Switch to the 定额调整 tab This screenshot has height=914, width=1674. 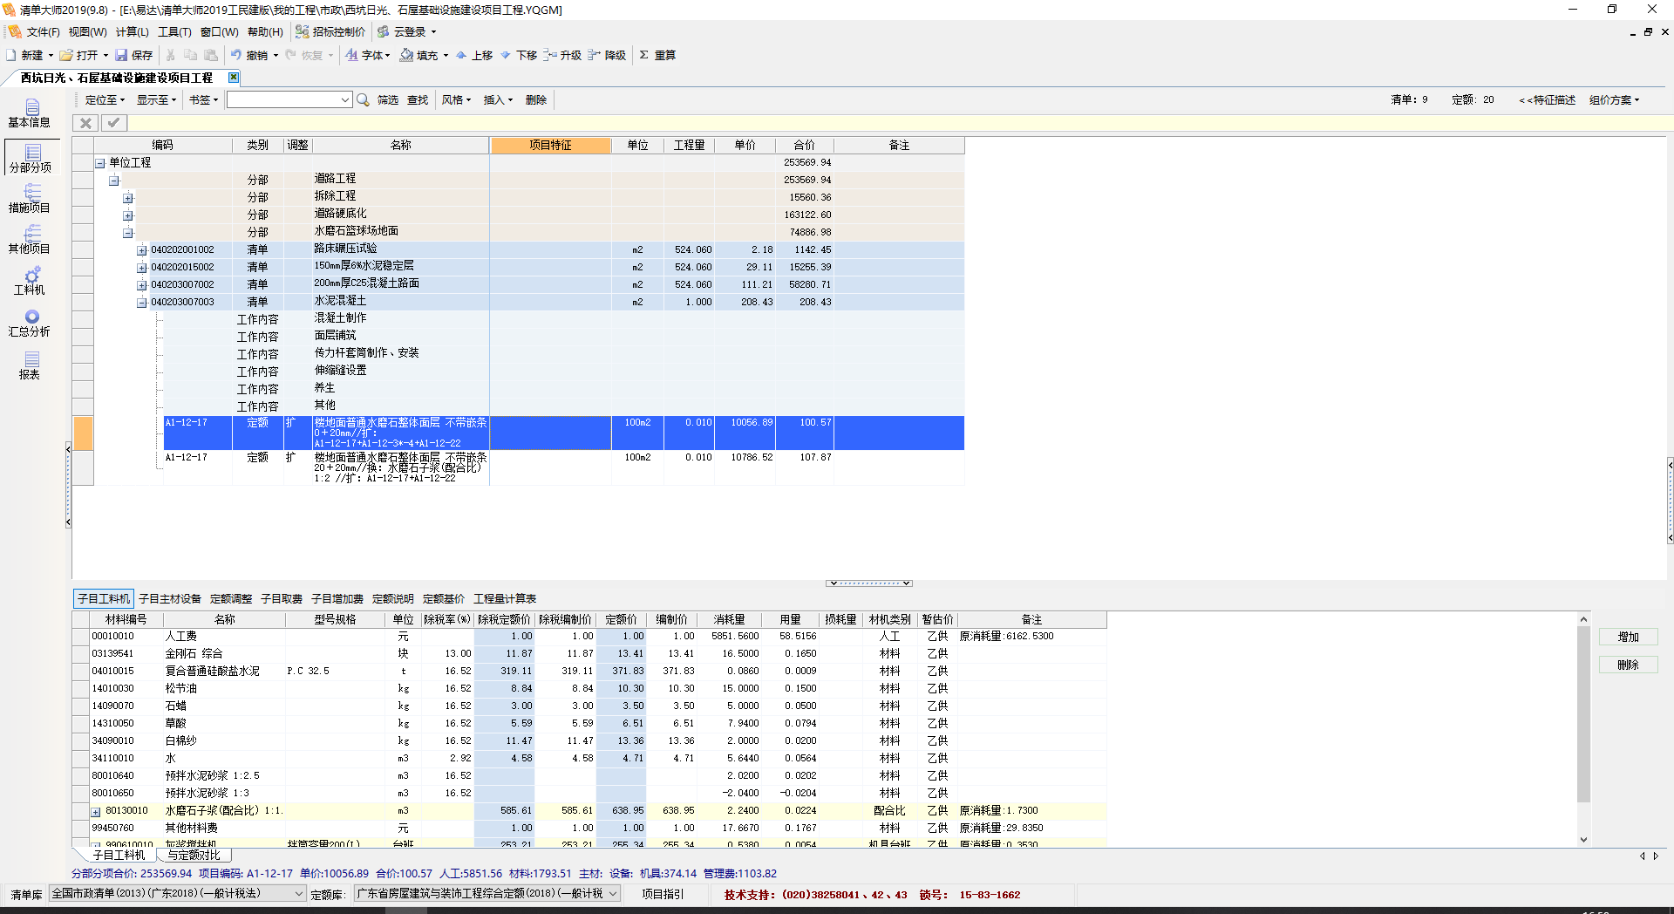(x=231, y=599)
